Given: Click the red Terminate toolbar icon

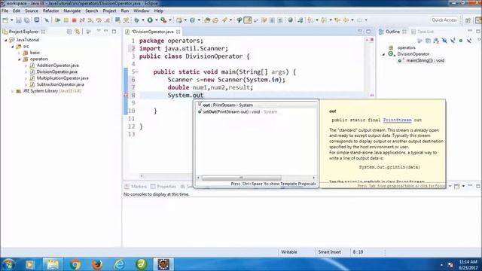Looking at the screenshot, I should coord(74,20).
